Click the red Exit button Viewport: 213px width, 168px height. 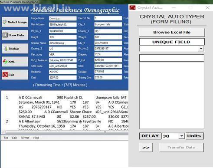tap(15, 75)
